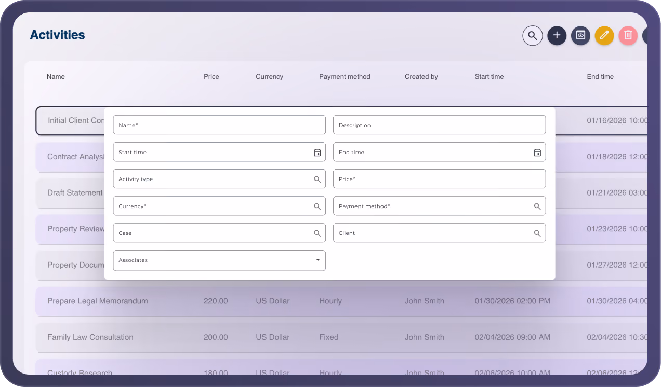Open the Activity type lookup field

219,179
